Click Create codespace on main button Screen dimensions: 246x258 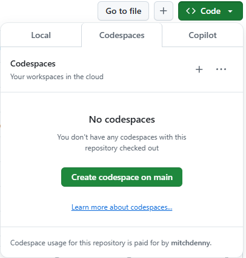[x=122, y=177]
